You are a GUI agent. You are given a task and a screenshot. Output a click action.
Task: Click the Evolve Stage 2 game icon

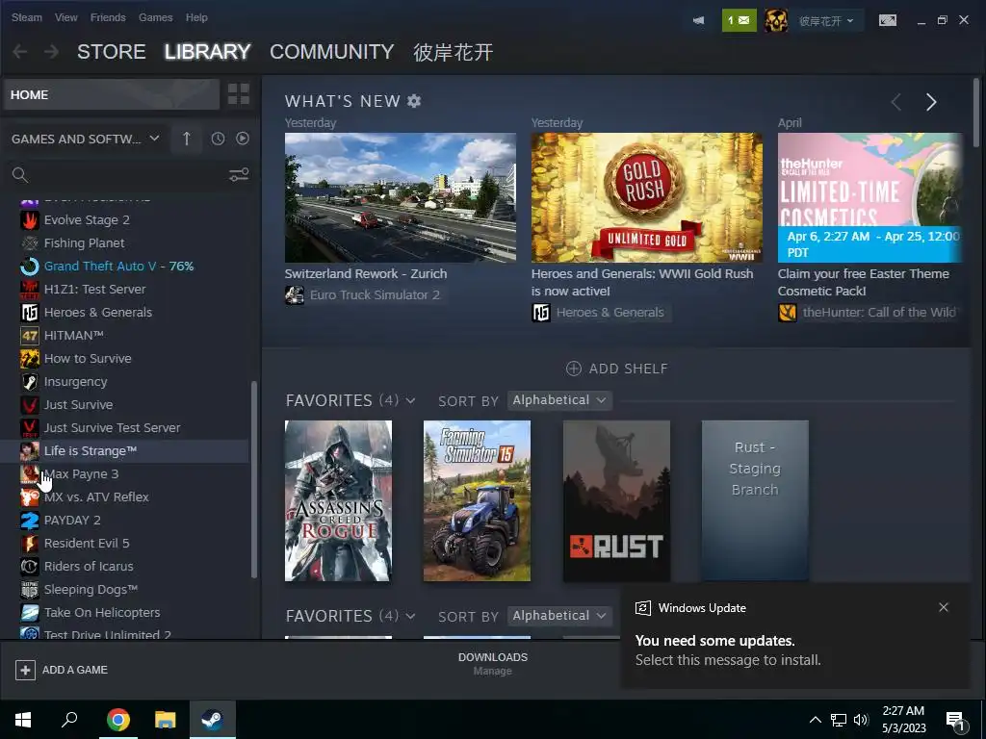tap(30, 220)
